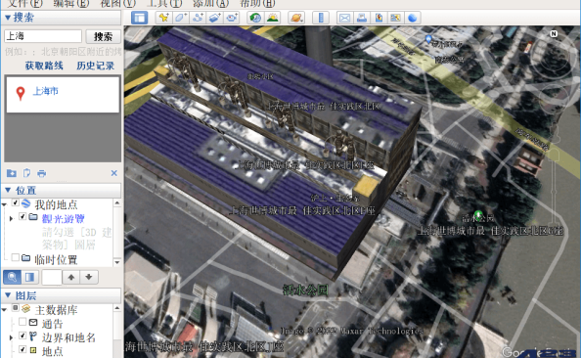Click the 主数据库 layers stack icon
The image size is (581, 358).
[x=26, y=308]
